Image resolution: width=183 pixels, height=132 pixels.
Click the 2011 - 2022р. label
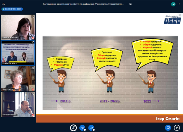pos(110,101)
